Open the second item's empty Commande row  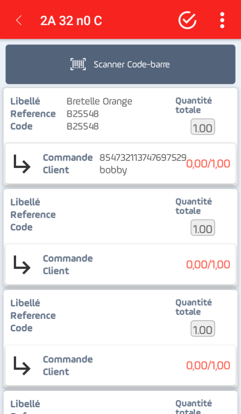[120, 265]
